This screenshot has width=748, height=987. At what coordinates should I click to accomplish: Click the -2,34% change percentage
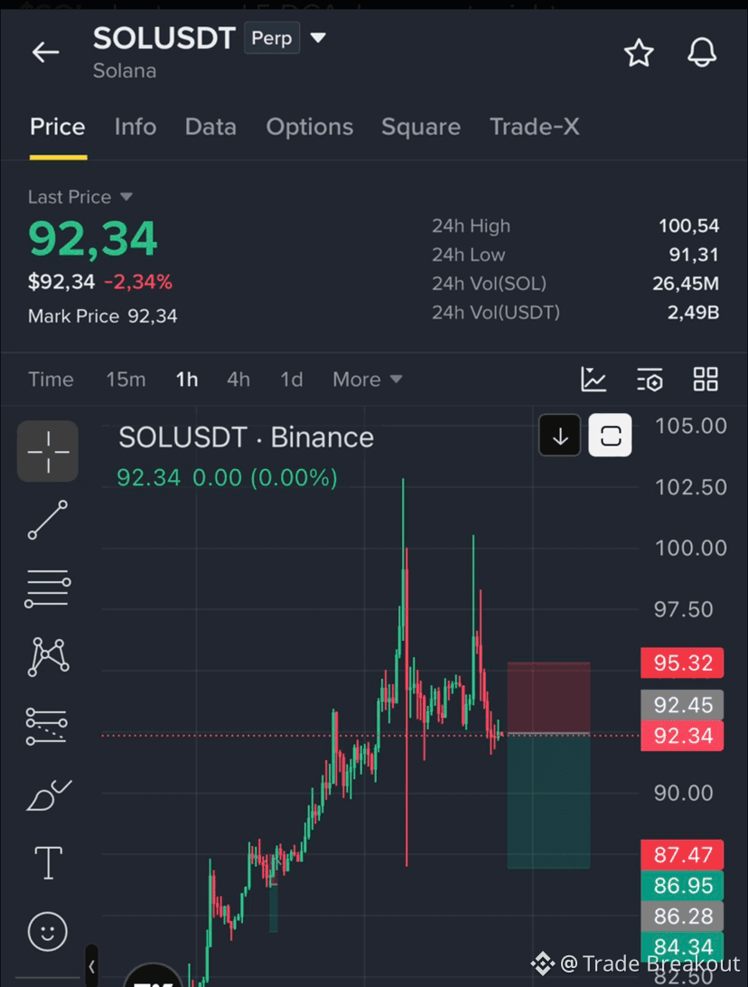tap(138, 282)
